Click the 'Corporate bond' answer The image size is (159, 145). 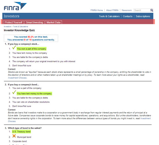pos(19,141)
